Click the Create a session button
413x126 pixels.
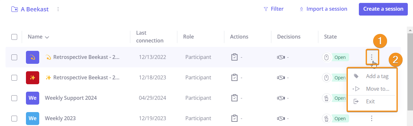coord(383,9)
